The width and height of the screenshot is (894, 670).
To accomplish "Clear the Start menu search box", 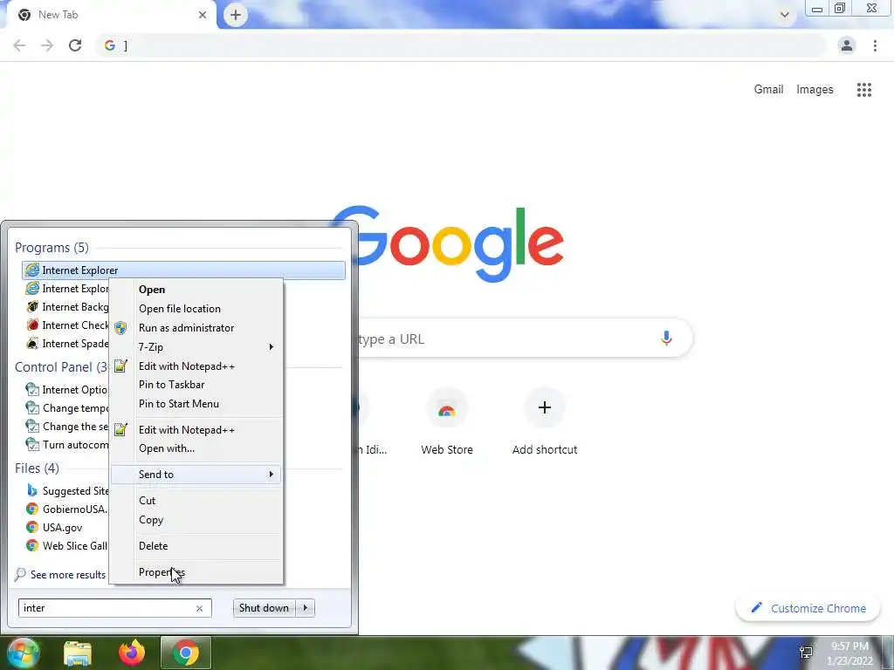I will tap(200, 608).
